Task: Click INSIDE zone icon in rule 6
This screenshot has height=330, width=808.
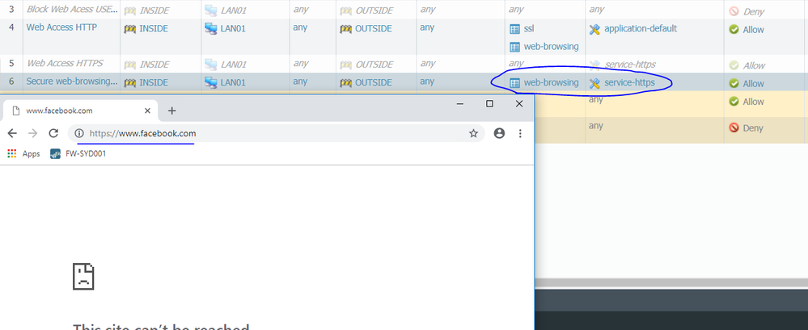Action: point(130,82)
